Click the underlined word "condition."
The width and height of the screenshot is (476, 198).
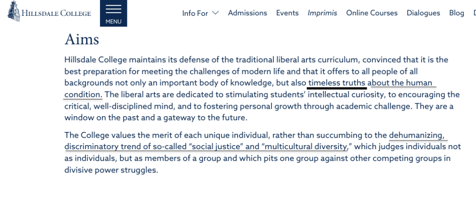(x=83, y=95)
